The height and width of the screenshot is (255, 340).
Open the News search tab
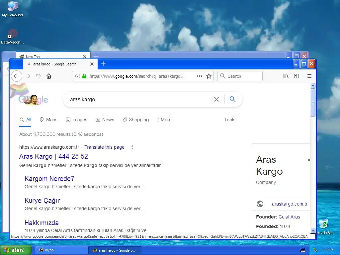coord(105,120)
